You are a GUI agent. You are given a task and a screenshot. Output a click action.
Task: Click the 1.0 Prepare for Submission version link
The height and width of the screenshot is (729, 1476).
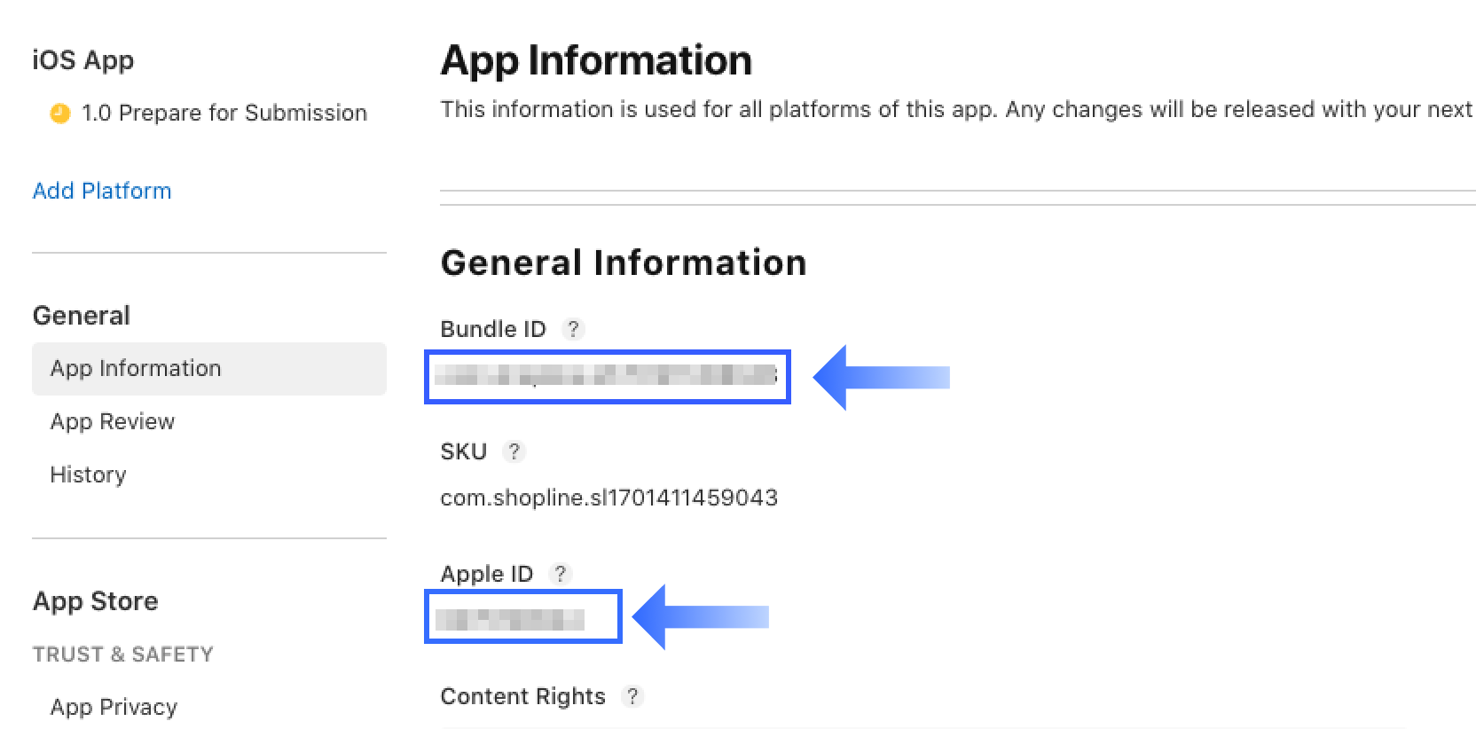coord(224,113)
